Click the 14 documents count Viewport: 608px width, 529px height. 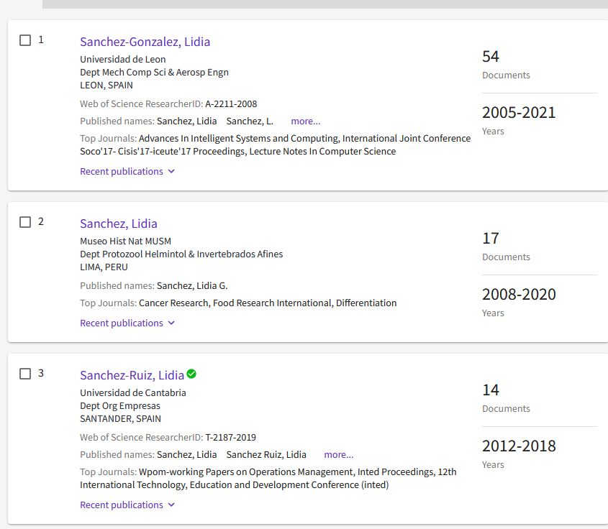point(490,390)
